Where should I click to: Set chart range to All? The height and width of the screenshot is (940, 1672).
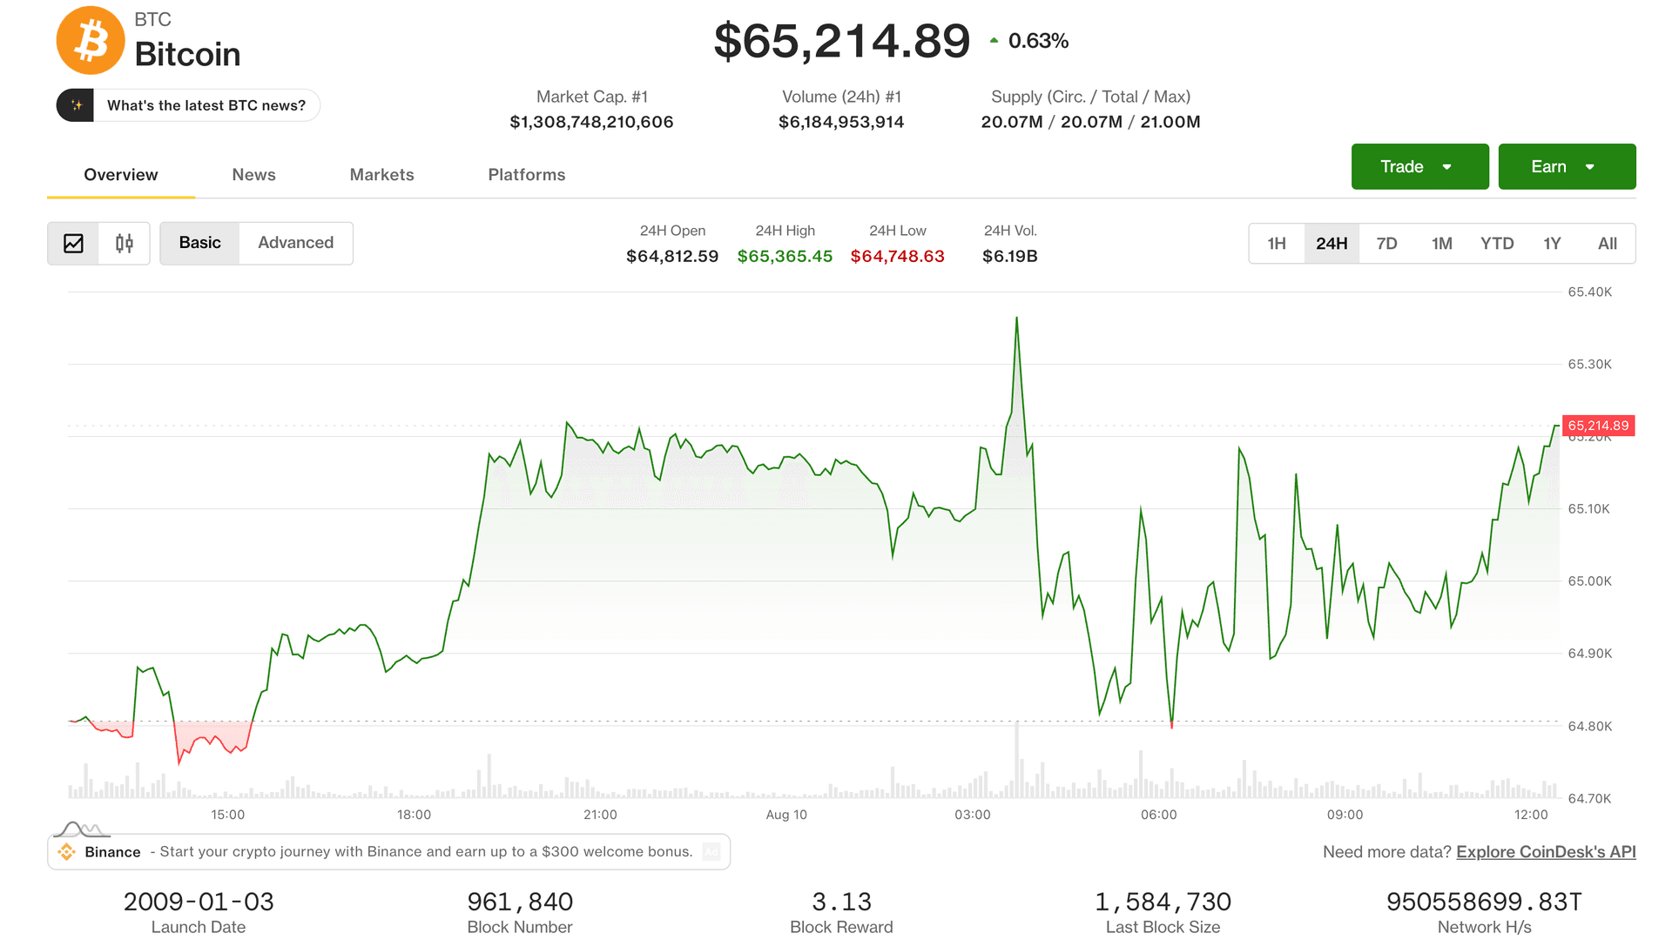(x=1608, y=244)
